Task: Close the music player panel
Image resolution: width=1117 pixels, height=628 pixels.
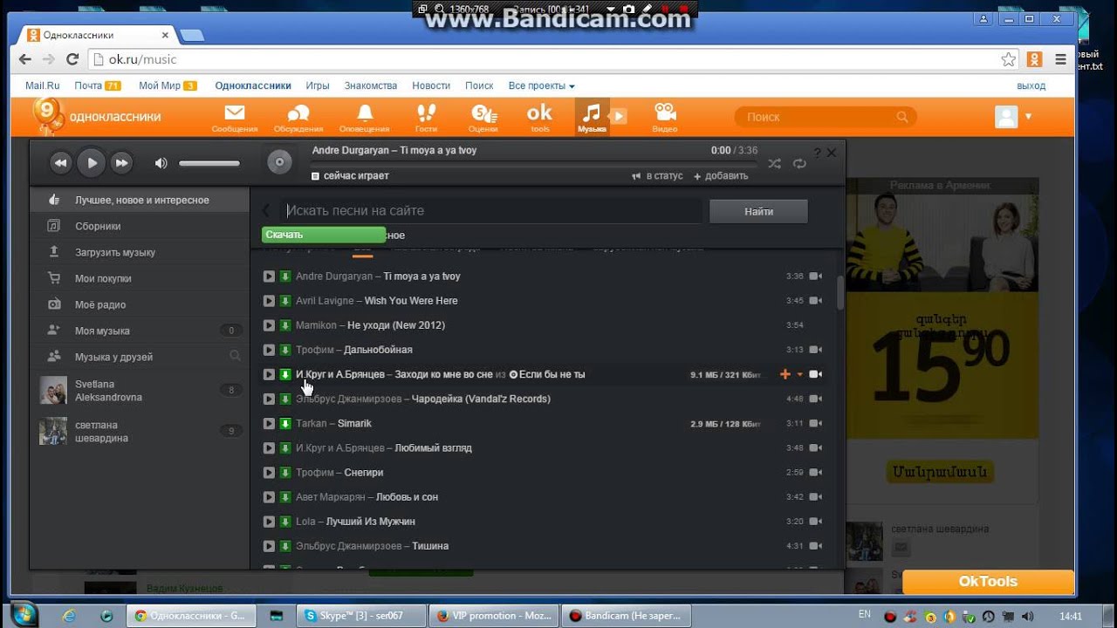Action: tap(831, 152)
